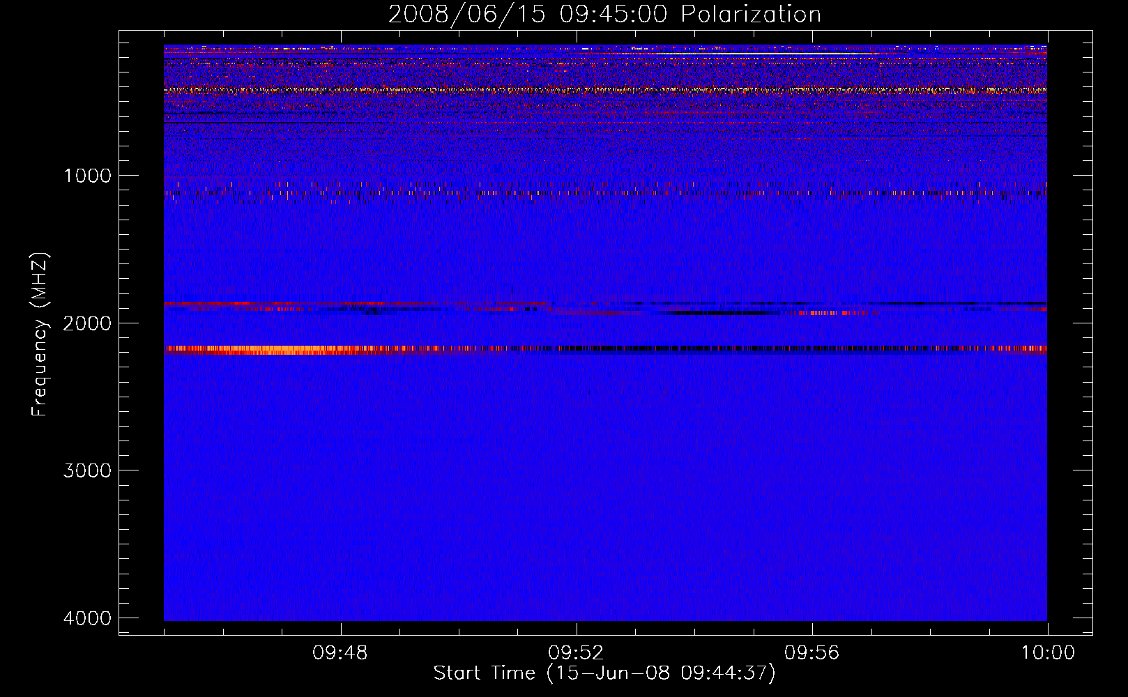Click the plot title "2008/06/15 09:45:00 Polarization"

tap(604, 15)
